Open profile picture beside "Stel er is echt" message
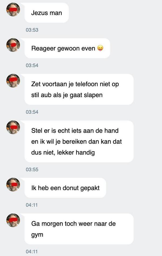 pos(13,127)
